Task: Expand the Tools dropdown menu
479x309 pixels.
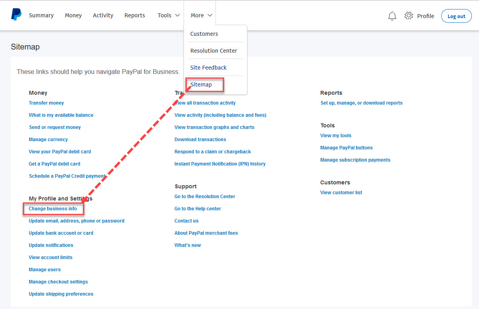Action: click(x=169, y=15)
